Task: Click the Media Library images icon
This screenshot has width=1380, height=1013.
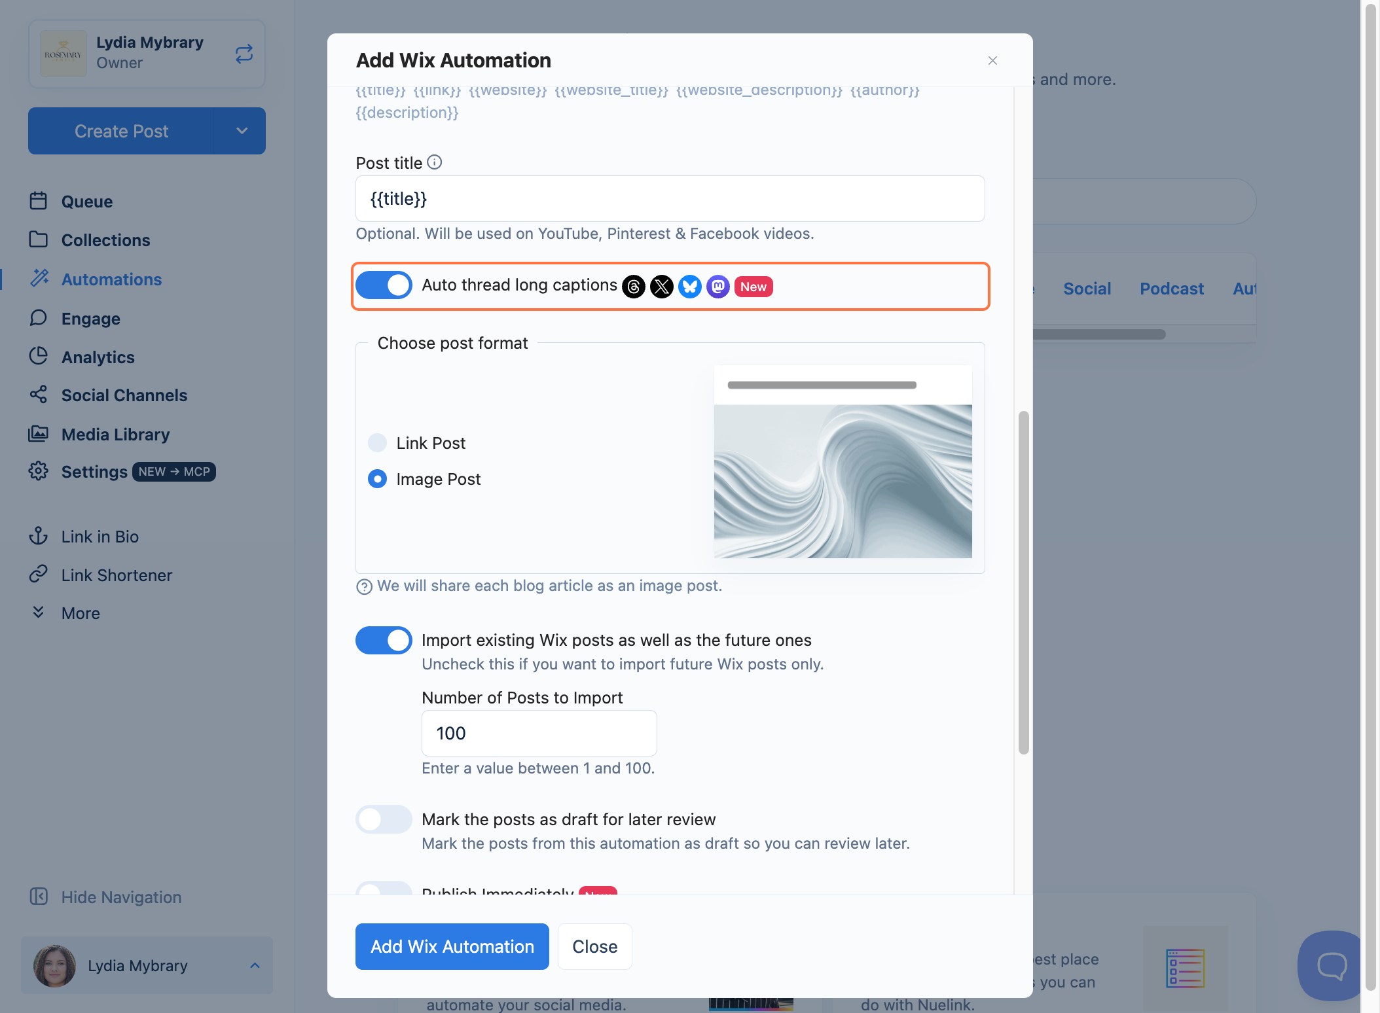Action: tap(39, 433)
